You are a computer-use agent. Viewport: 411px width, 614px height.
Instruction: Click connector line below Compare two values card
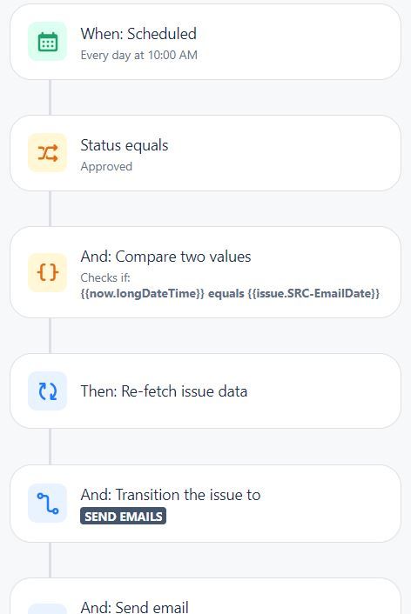pos(50,336)
